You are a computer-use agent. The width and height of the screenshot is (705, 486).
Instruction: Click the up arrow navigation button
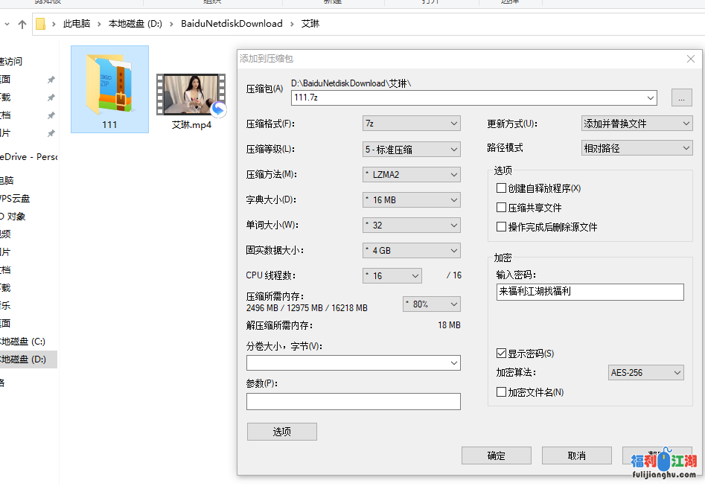point(22,24)
